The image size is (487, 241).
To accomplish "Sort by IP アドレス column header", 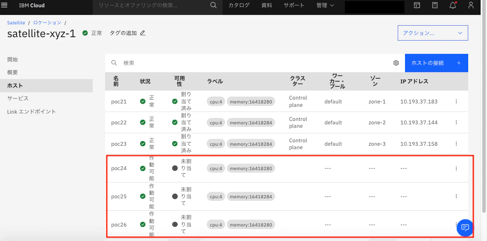I will click(414, 81).
